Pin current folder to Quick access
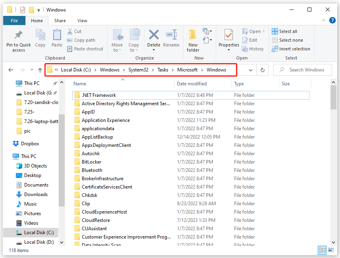 18,39
